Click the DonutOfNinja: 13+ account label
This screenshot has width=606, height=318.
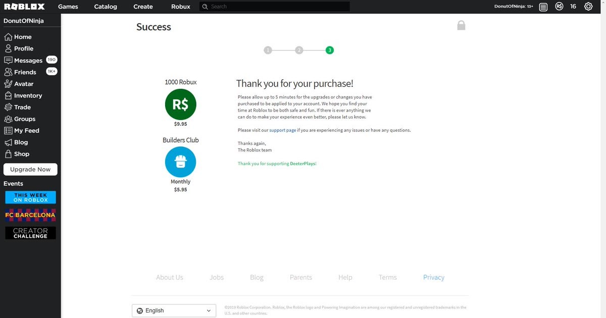point(514,7)
